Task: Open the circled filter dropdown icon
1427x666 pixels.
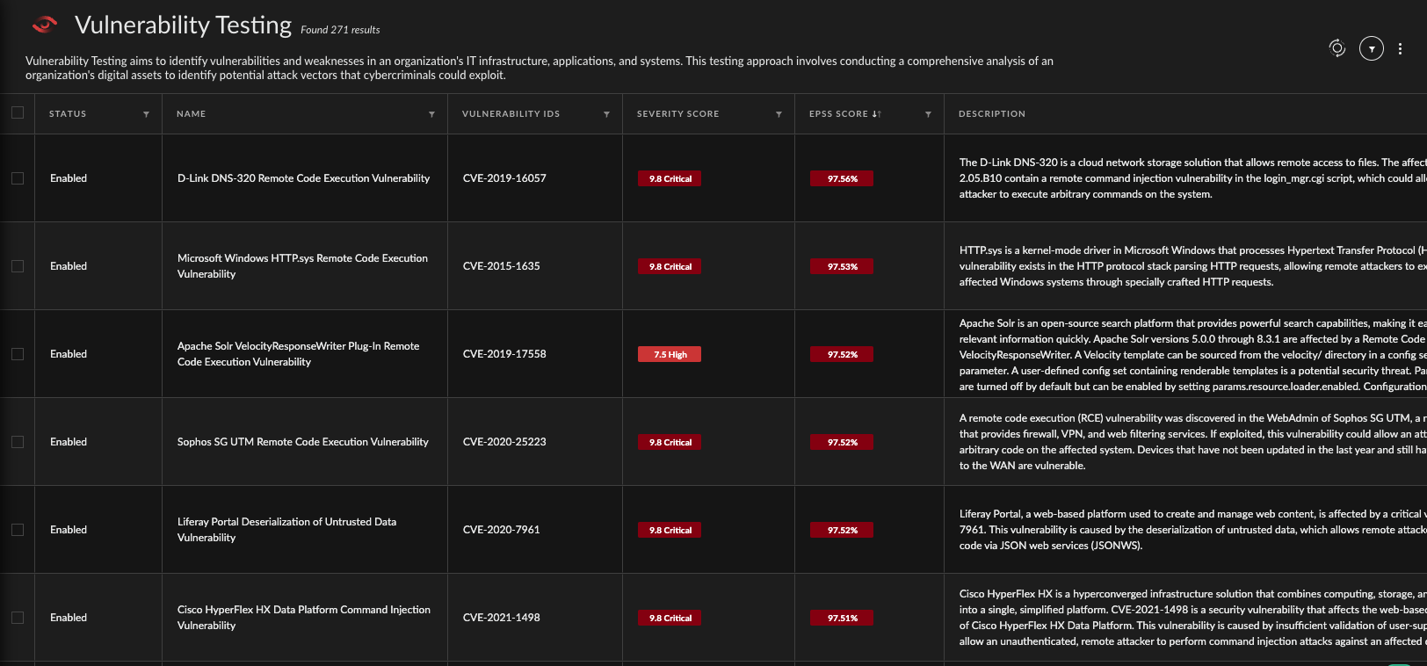Action: (x=1371, y=48)
